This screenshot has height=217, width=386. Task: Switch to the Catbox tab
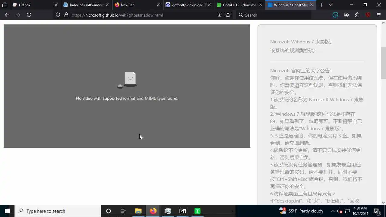coord(36,5)
